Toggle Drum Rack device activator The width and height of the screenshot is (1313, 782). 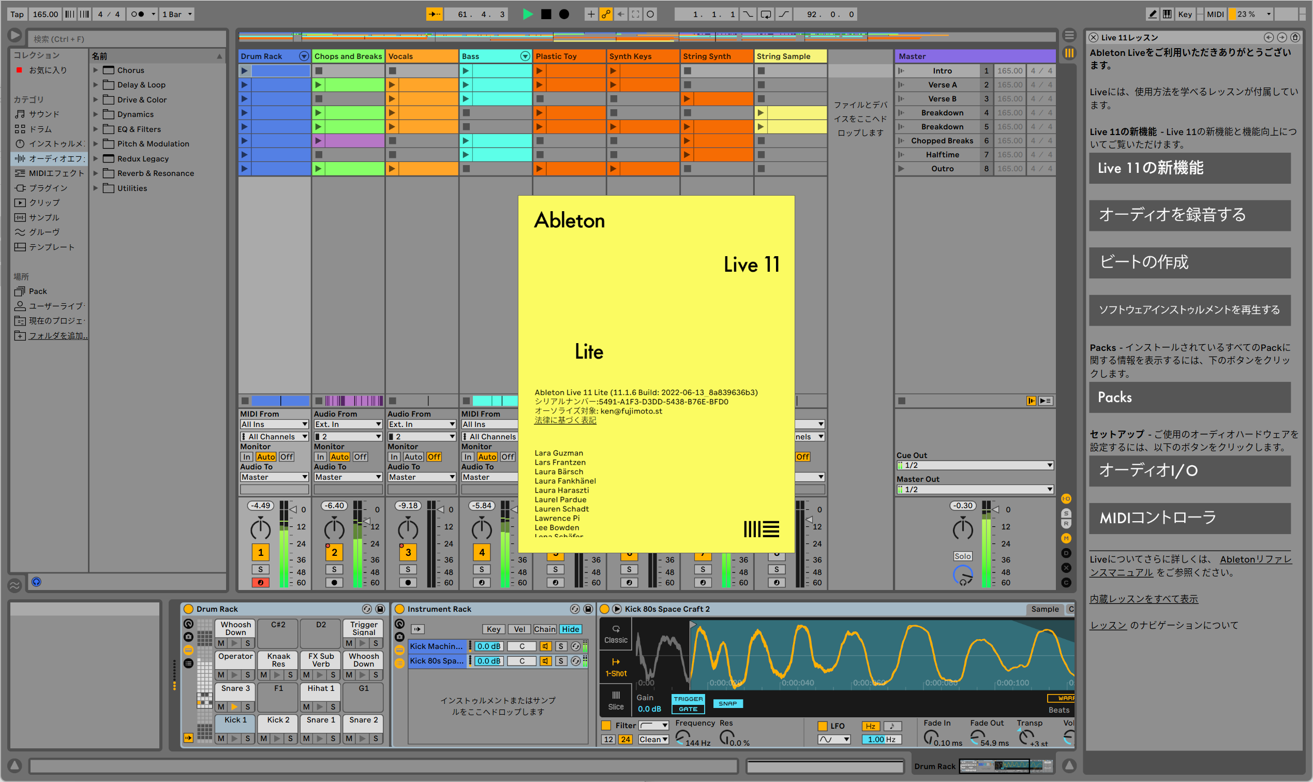[188, 609]
